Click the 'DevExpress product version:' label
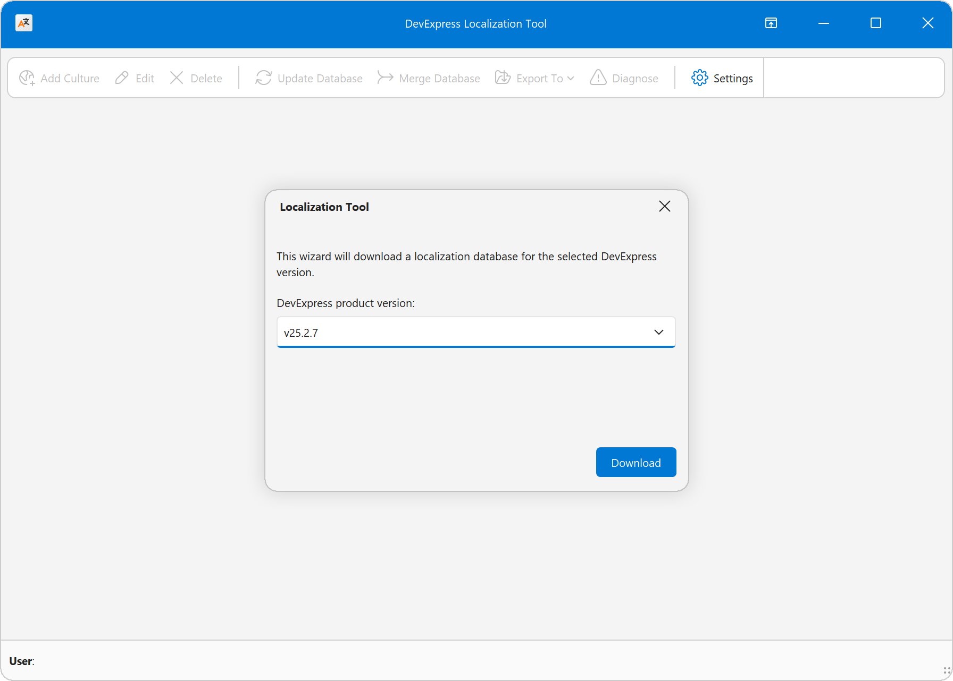Image resolution: width=953 pixels, height=681 pixels. (346, 303)
